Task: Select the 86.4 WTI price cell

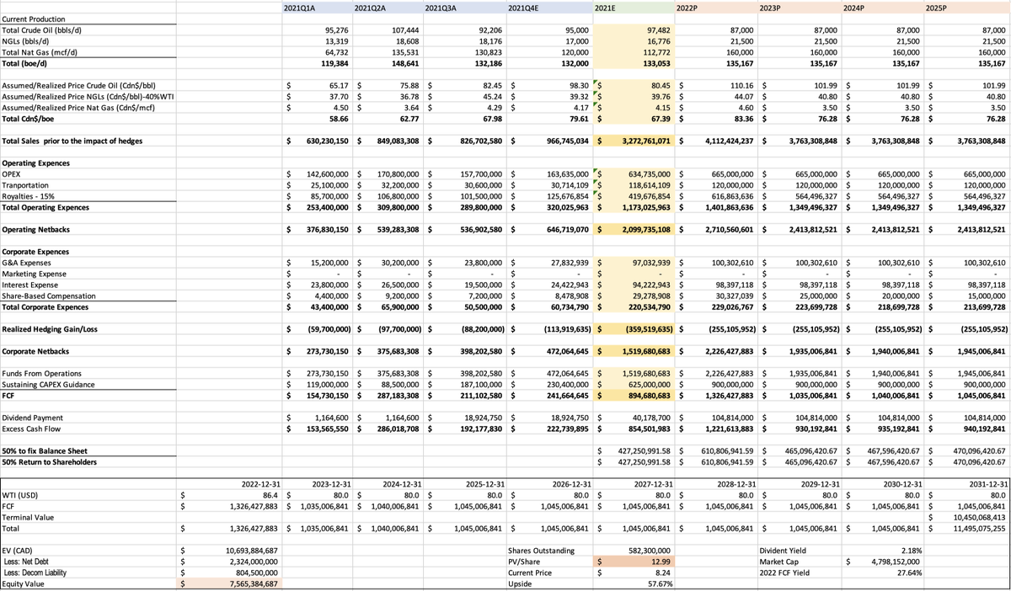Action: pos(270,495)
